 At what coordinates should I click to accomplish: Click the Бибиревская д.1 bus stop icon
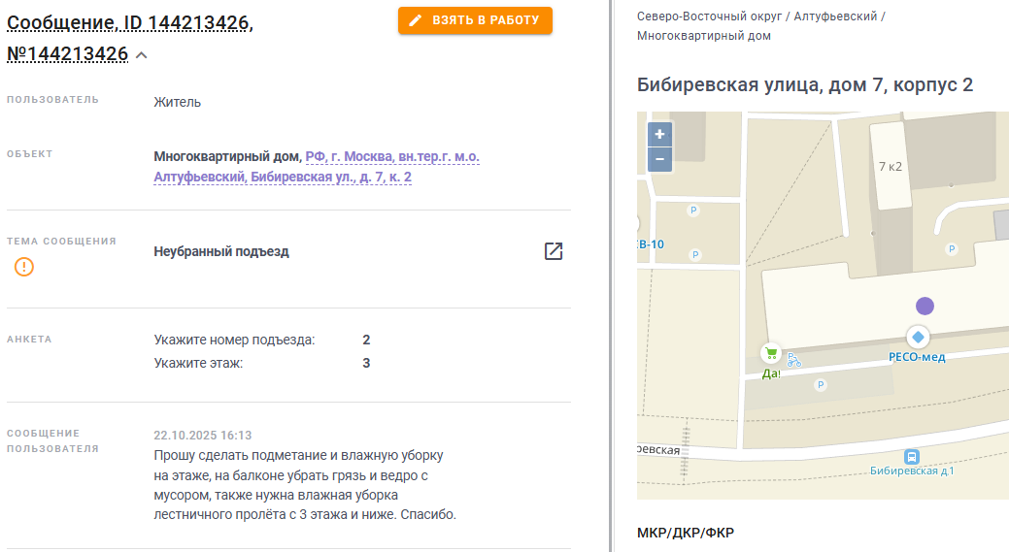pyautogui.click(x=911, y=457)
